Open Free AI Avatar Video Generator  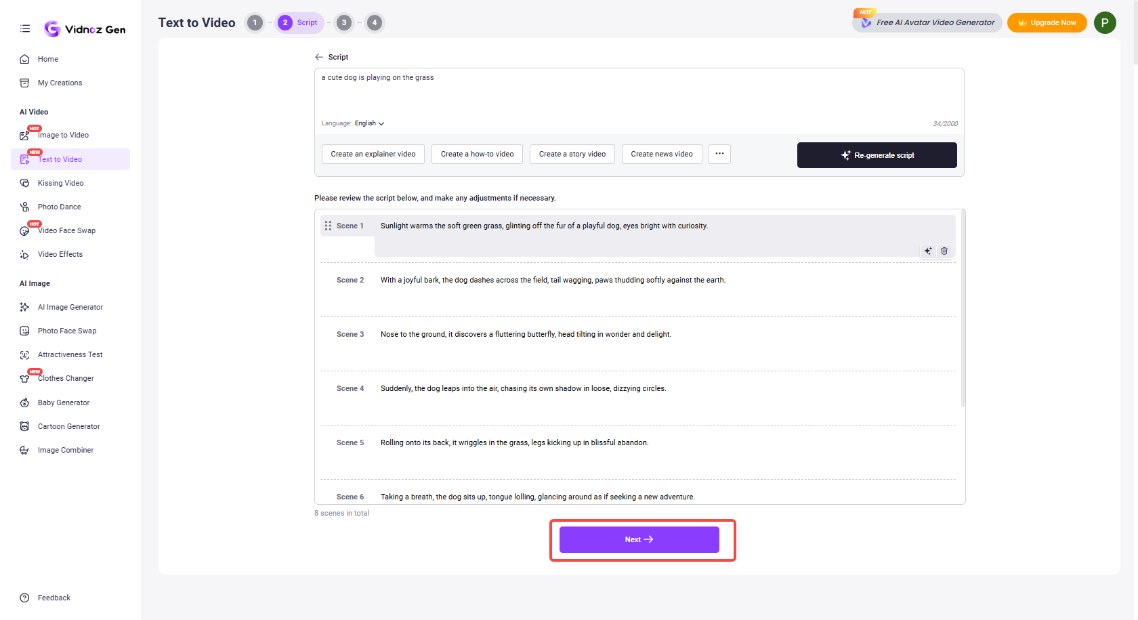tap(927, 22)
